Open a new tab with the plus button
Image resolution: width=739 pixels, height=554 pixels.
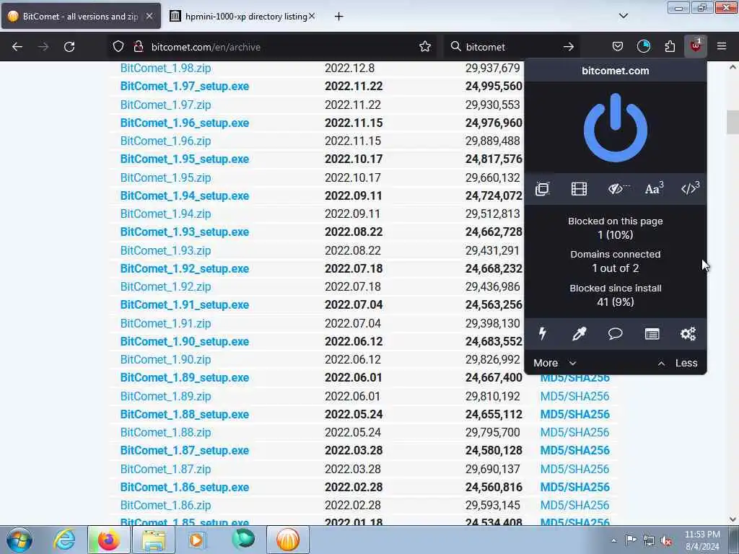coord(338,17)
